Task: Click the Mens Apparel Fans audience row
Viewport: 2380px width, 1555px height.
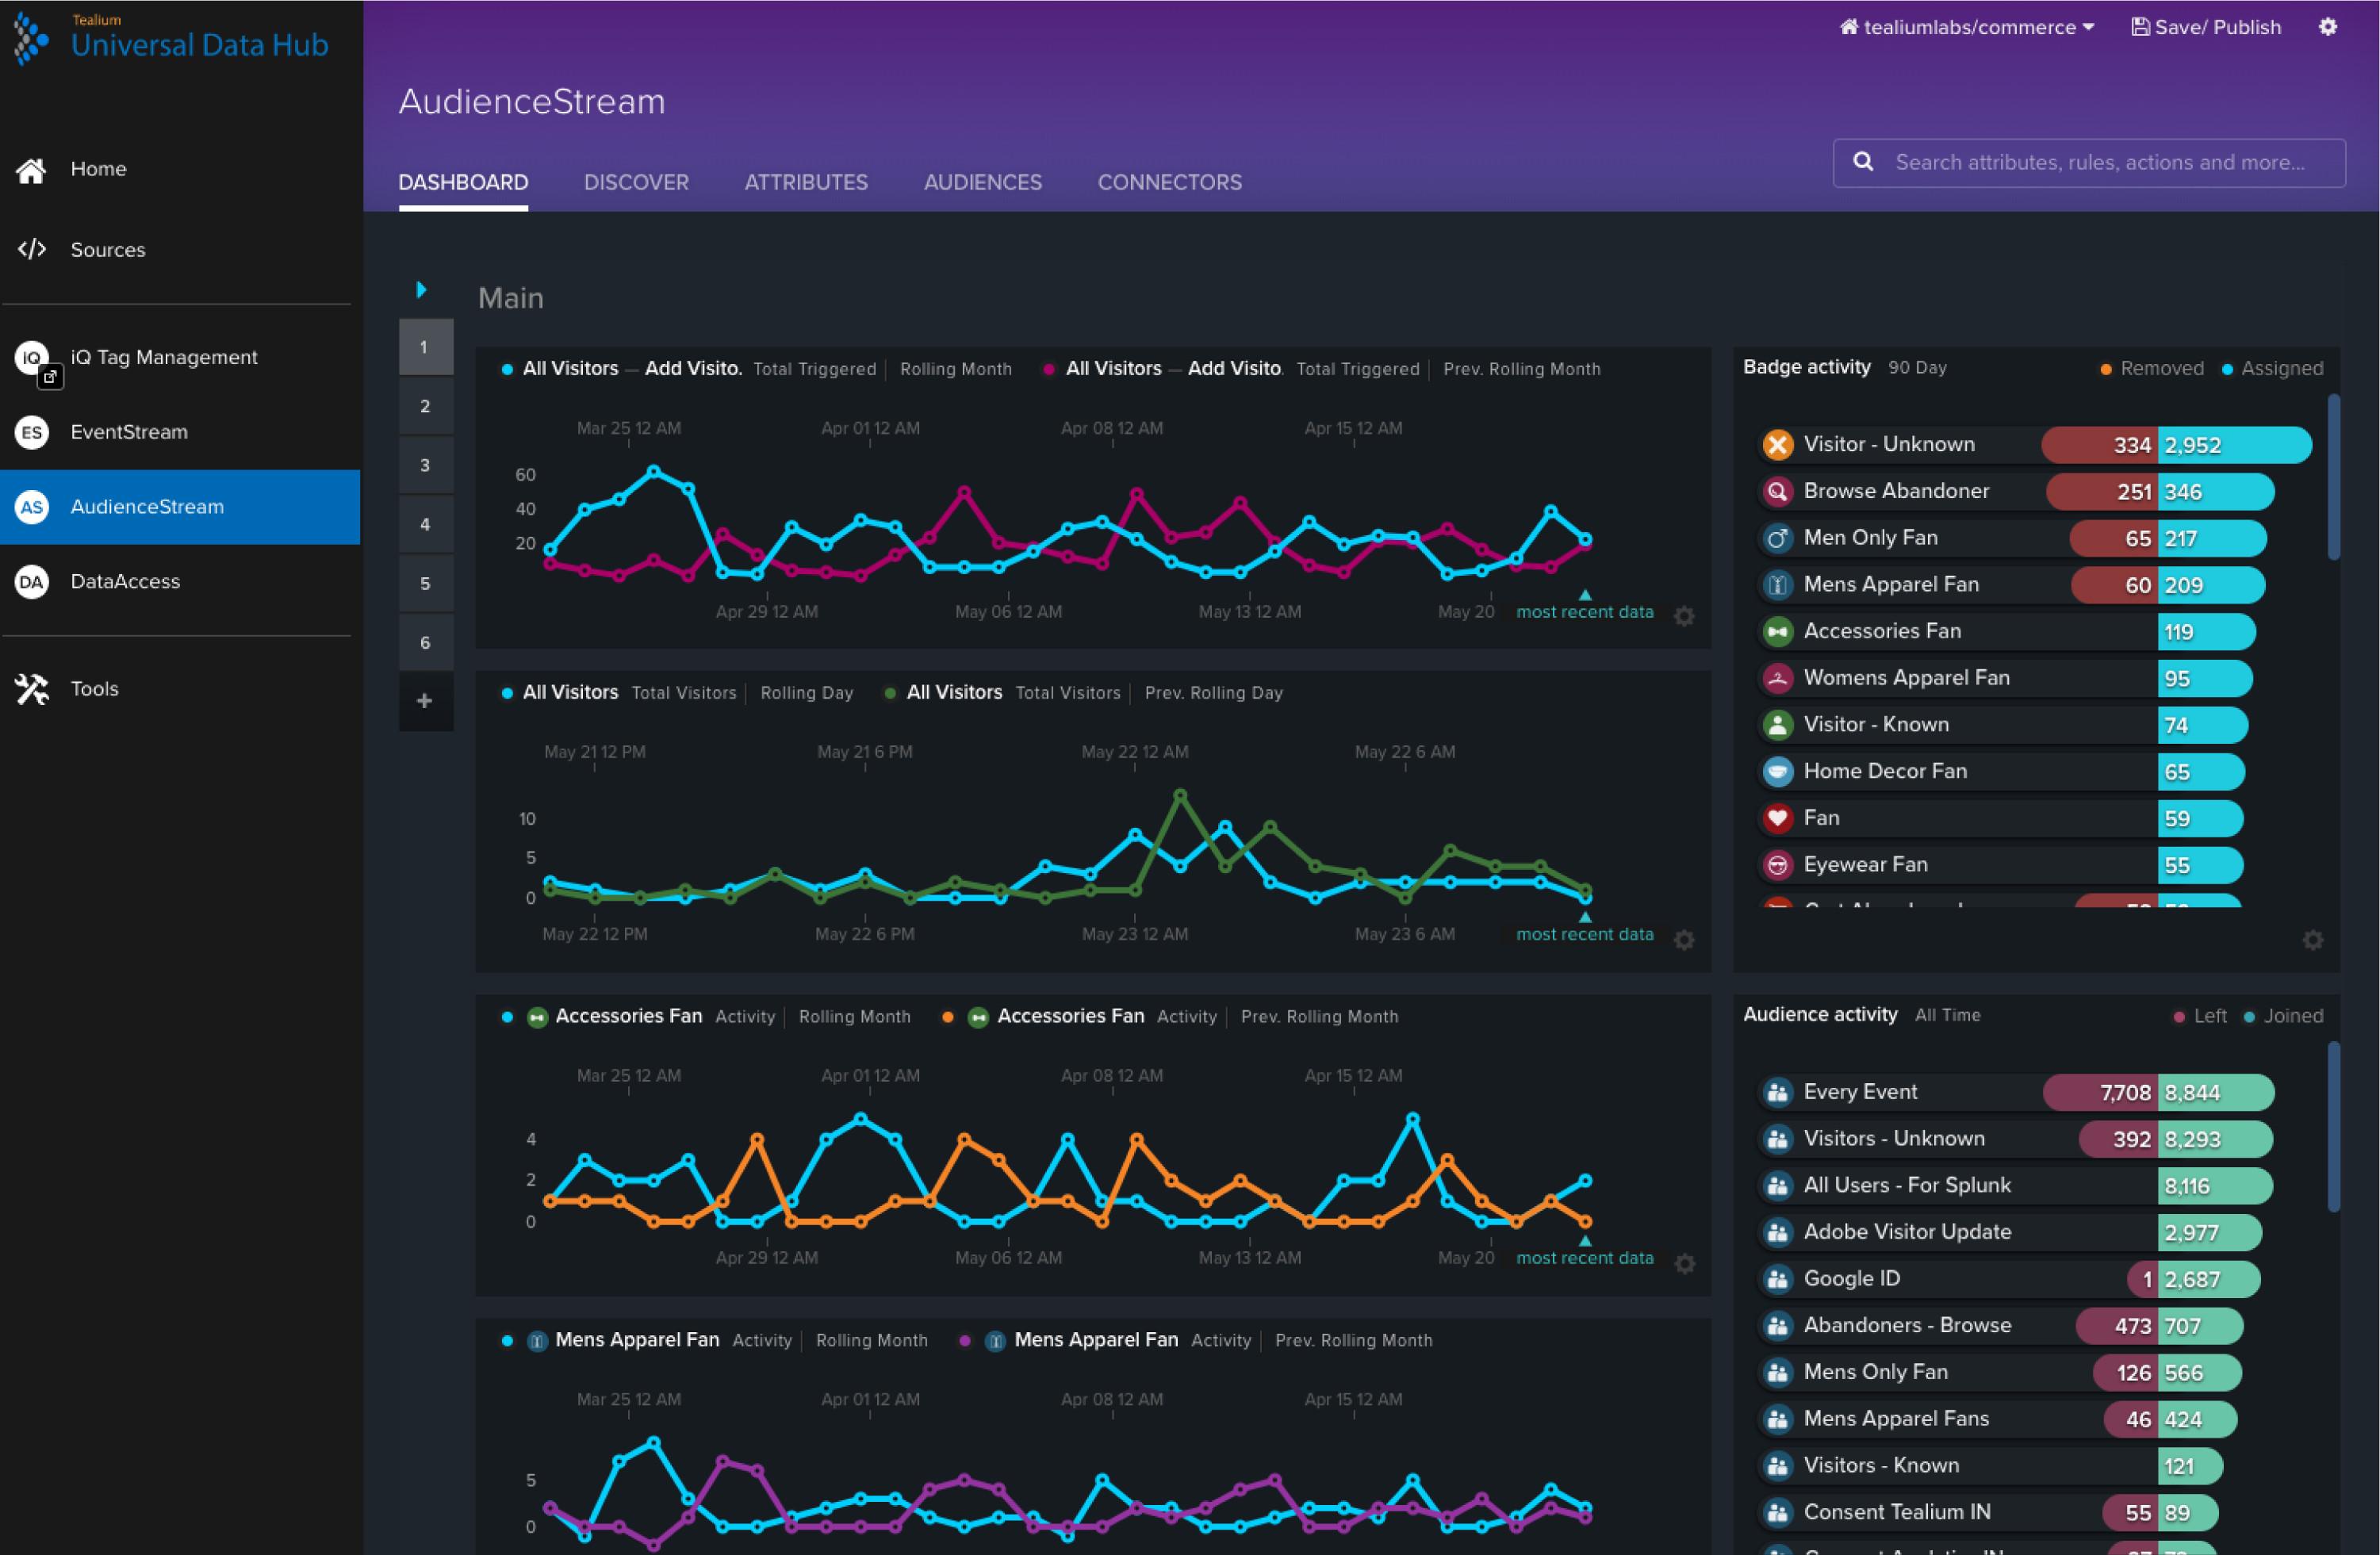Action: 1997,1419
